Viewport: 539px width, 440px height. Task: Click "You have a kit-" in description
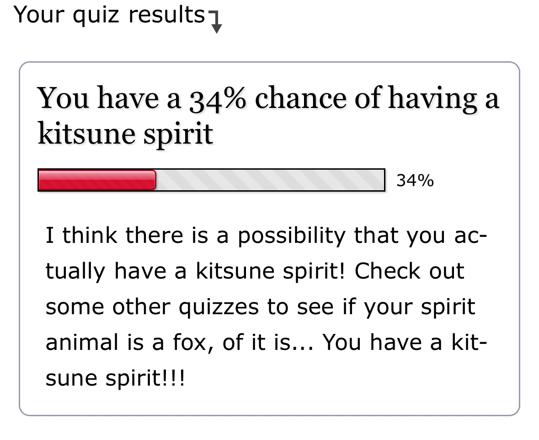(x=404, y=343)
